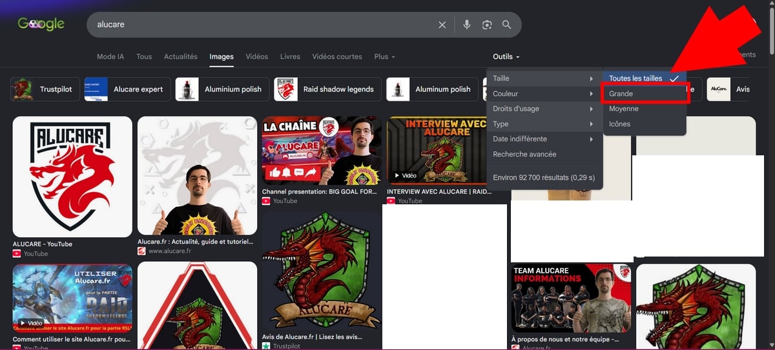This screenshot has height=350, width=775.
Task: Click the www.alucare.fr source label
Action: pyautogui.click(x=170, y=251)
